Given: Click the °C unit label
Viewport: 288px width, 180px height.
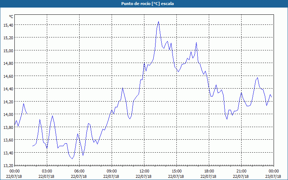Looking at the screenshot, I should pos(11,17).
